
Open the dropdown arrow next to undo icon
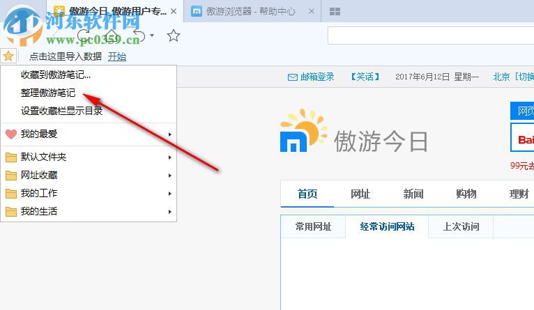(152, 36)
